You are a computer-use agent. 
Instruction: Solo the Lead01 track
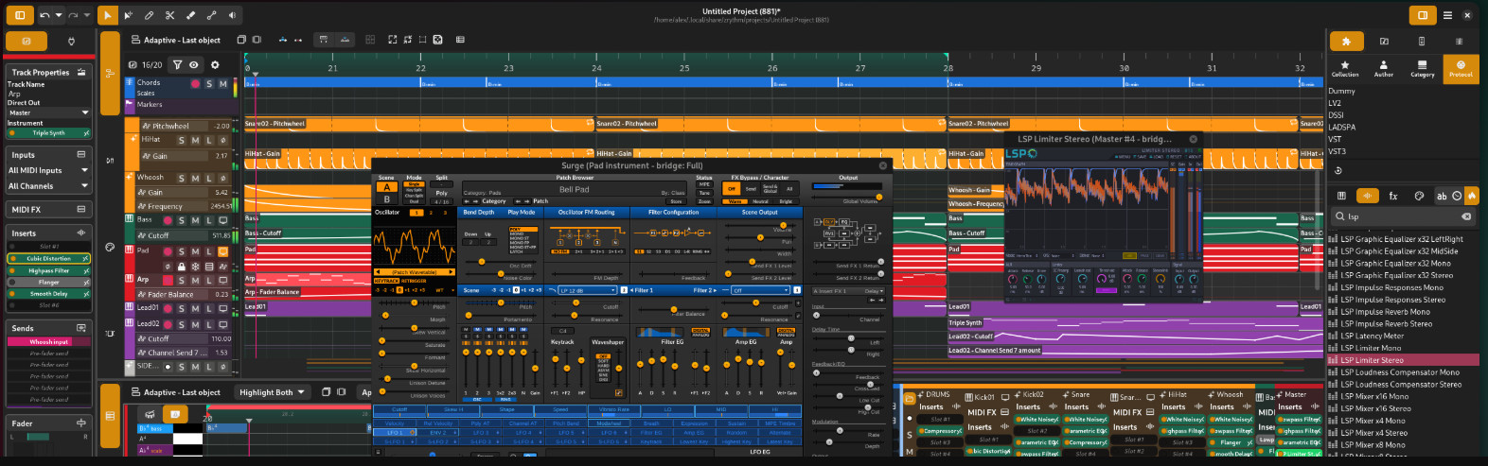tap(182, 308)
